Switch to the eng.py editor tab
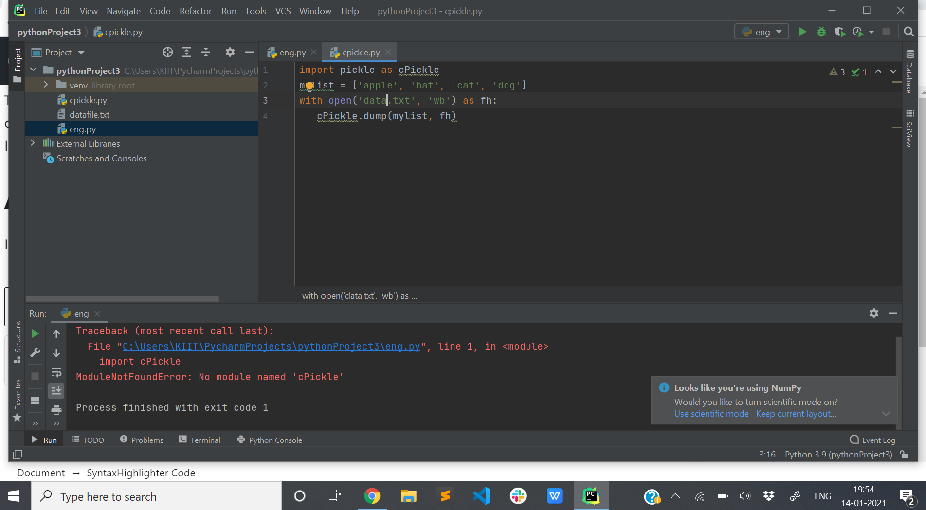The width and height of the screenshot is (926, 510). [x=292, y=53]
